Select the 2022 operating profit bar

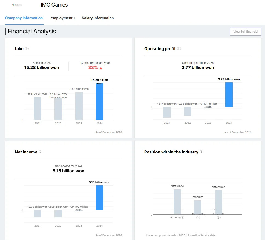(188, 111)
